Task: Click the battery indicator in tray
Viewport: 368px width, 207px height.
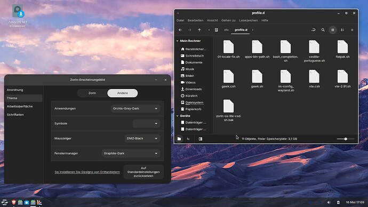Action: (338, 202)
